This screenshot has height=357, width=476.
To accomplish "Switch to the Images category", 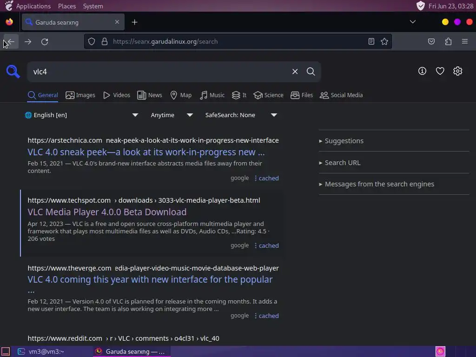I will pyautogui.click(x=80, y=95).
